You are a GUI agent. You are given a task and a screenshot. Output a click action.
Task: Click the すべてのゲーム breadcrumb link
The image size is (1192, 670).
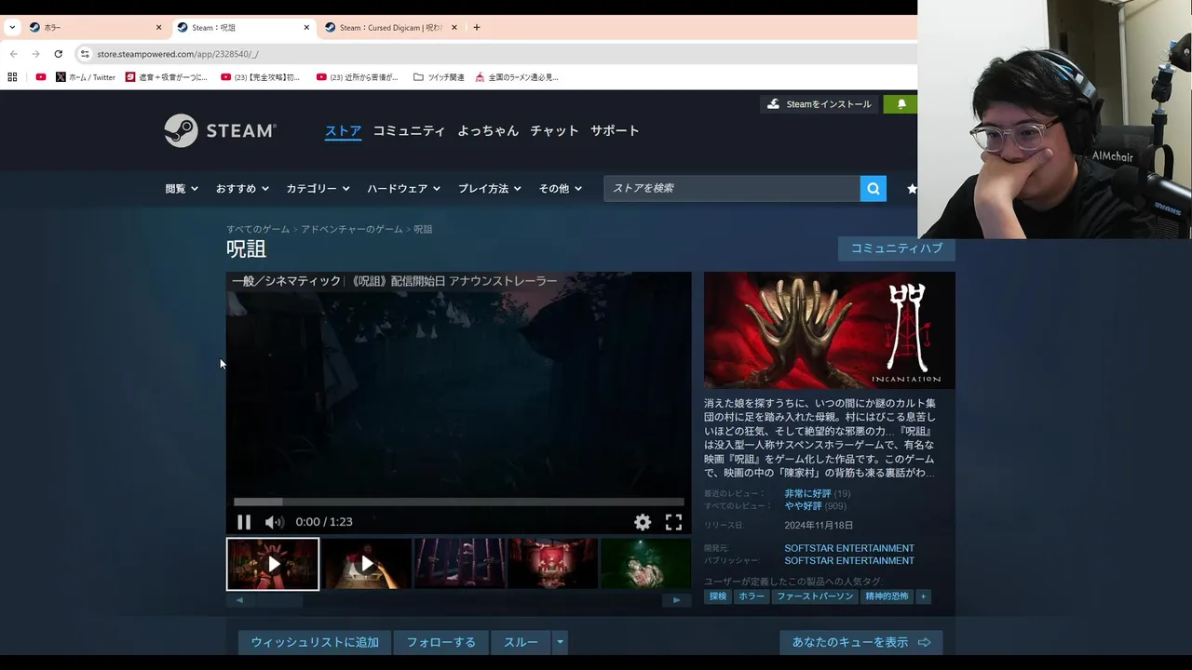258,229
